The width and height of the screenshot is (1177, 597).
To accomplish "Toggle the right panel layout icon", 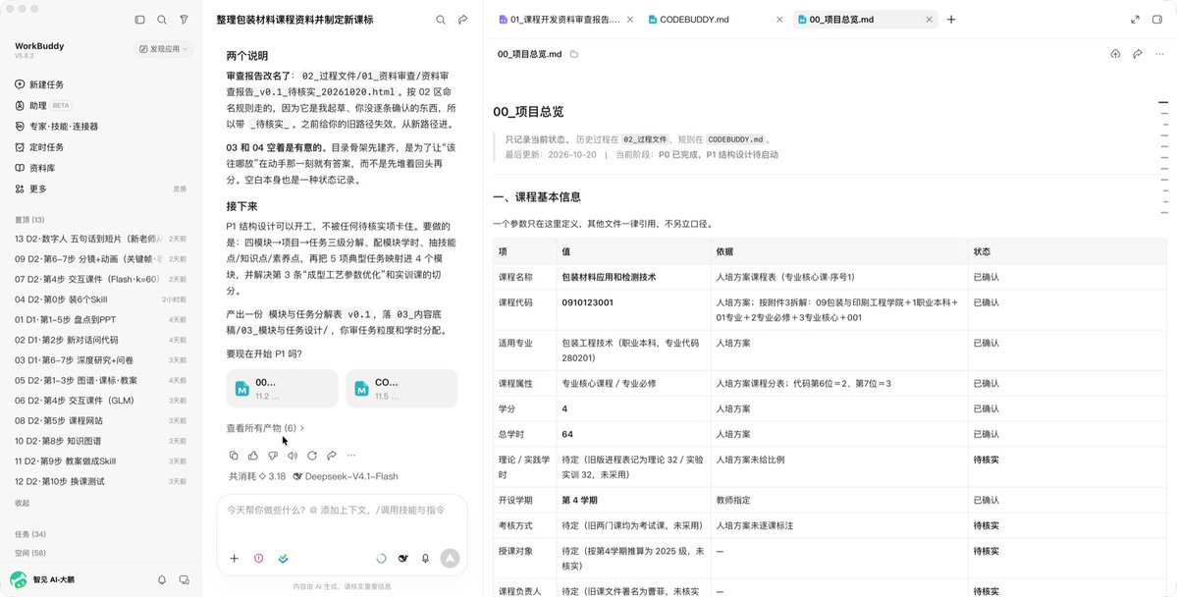I will point(1157,20).
